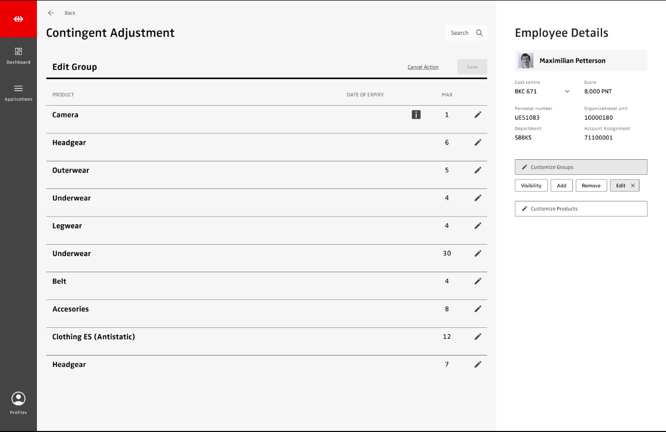Click the SBB logo in red corner
The width and height of the screenshot is (666, 432).
point(18,19)
